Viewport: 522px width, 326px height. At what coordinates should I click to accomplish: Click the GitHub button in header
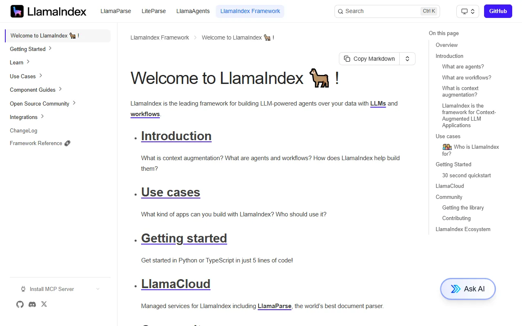[x=498, y=11]
